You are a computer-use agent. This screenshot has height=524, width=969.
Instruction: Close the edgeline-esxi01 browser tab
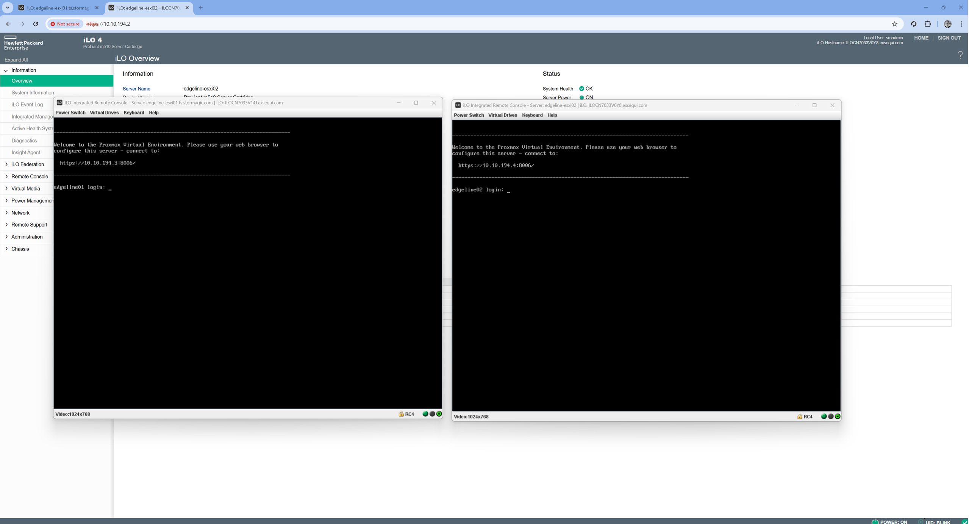point(97,8)
